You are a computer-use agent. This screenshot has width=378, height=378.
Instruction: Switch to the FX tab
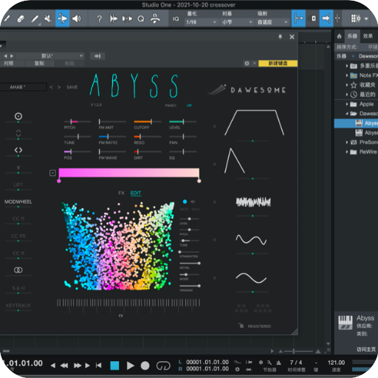[121, 193]
